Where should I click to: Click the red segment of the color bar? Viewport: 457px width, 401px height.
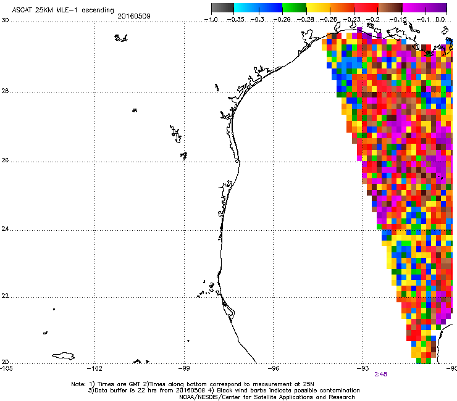[x=366, y=8]
